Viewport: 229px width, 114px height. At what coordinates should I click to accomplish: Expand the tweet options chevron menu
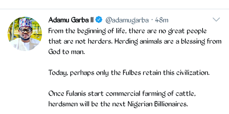pos(216,20)
